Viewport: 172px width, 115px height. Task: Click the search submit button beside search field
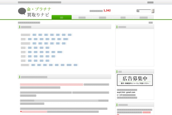pyautogui.click(x=153, y=11)
